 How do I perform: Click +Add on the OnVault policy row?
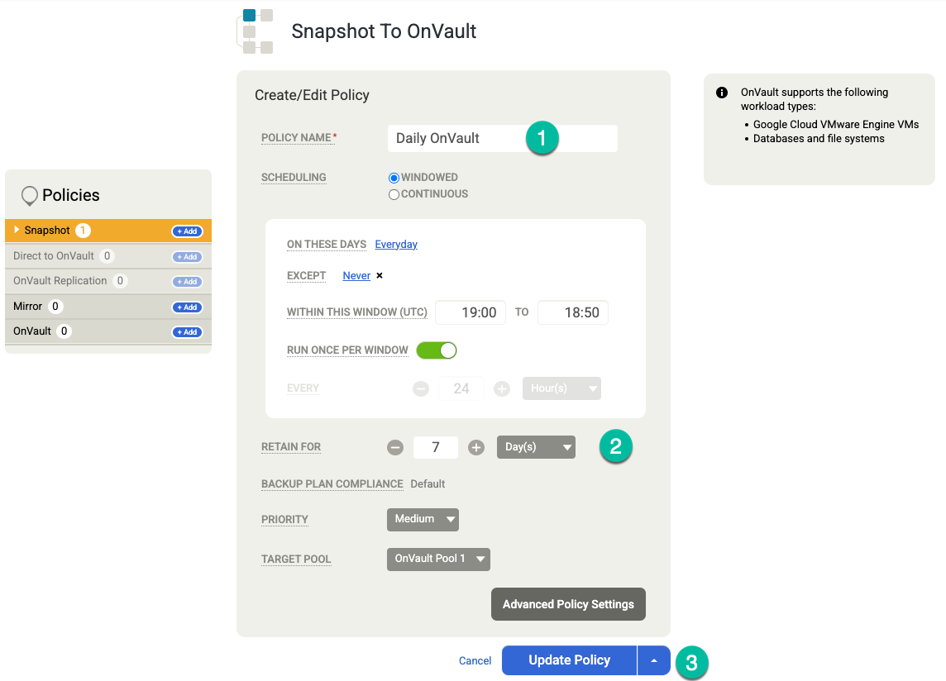point(187,331)
